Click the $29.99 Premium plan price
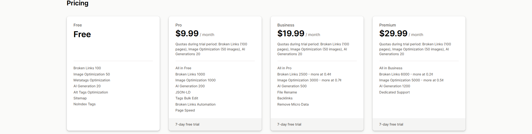Image resolution: width=532 pixels, height=134 pixels. point(393,33)
